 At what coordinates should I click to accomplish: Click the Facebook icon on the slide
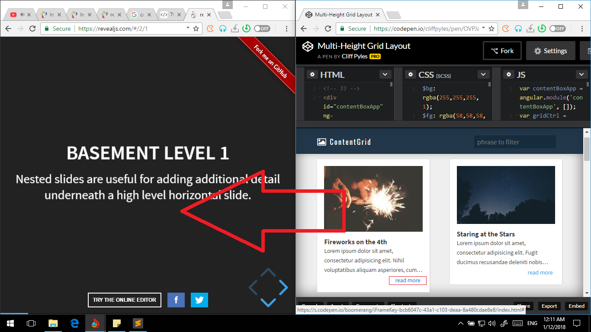[176, 300]
